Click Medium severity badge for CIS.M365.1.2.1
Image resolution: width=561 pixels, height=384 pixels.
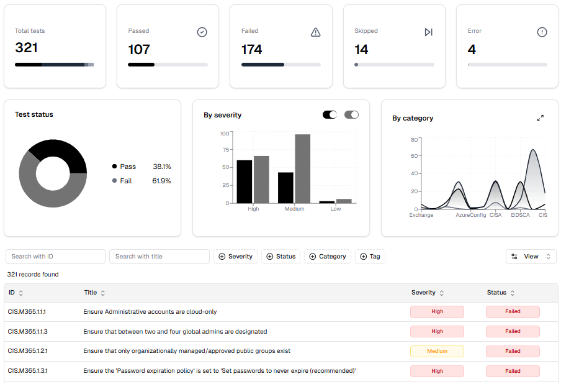(437, 352)
